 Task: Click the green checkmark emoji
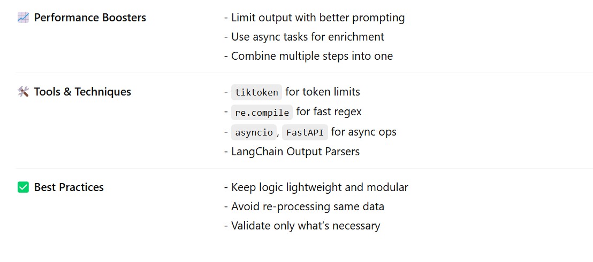coord(22,187)
